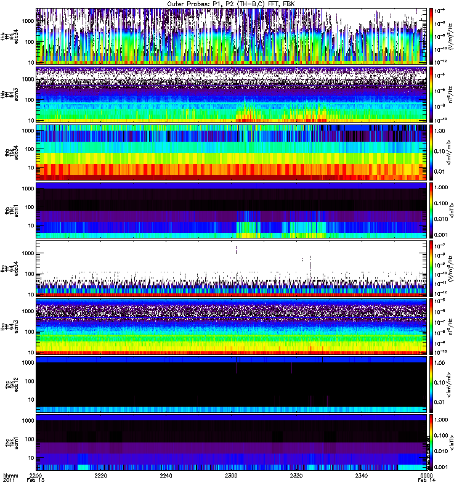This screenshot has width=462, height=493.
Task: Click the thc fbk edc12 filter bank panel
Action: [x=231, y=383]
